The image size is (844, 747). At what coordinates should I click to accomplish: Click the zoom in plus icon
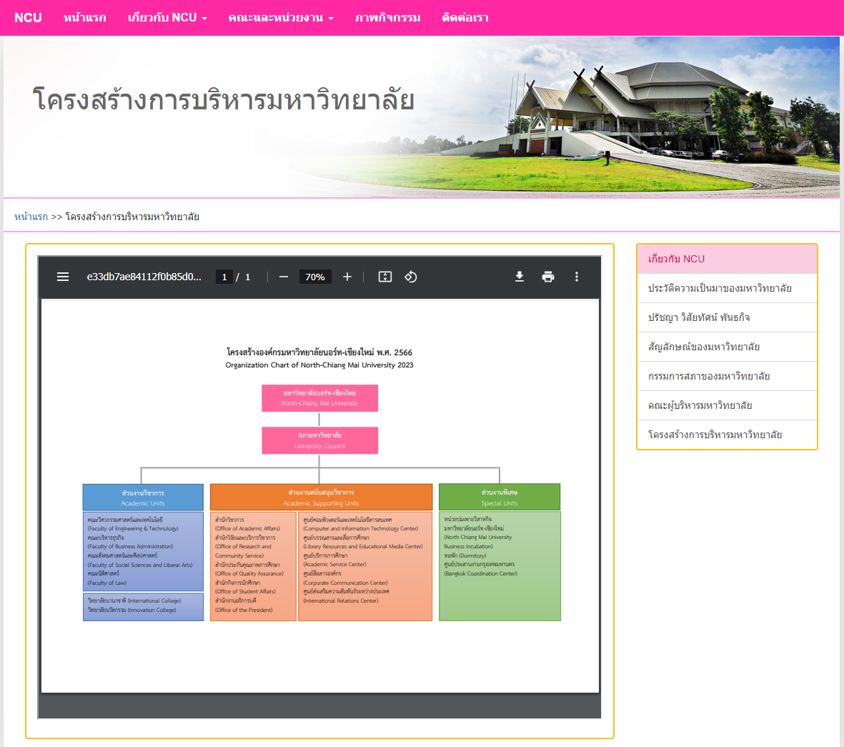[347, 277]
